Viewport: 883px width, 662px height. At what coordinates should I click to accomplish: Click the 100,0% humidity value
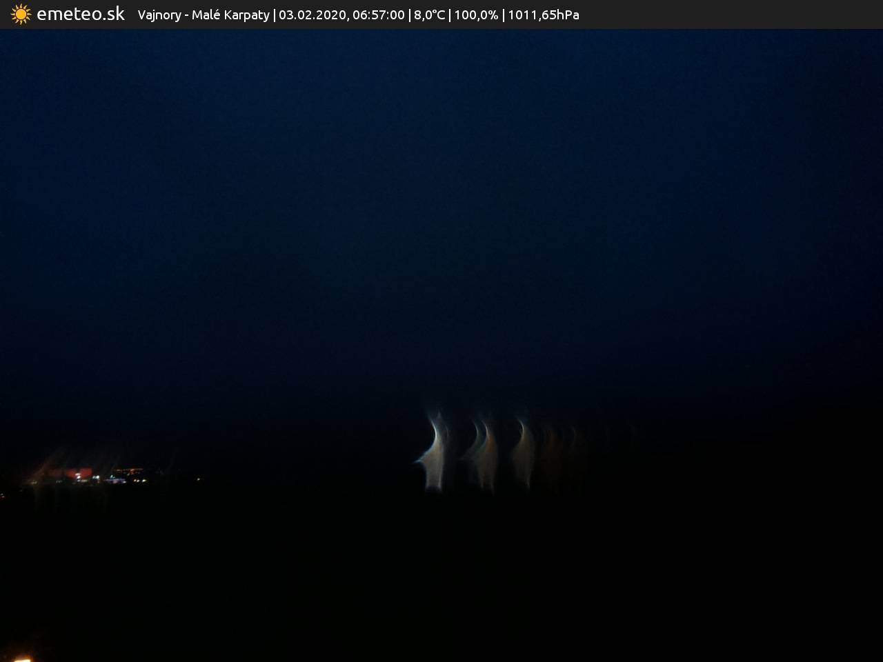pyautogui.click(x=476, y=15)
